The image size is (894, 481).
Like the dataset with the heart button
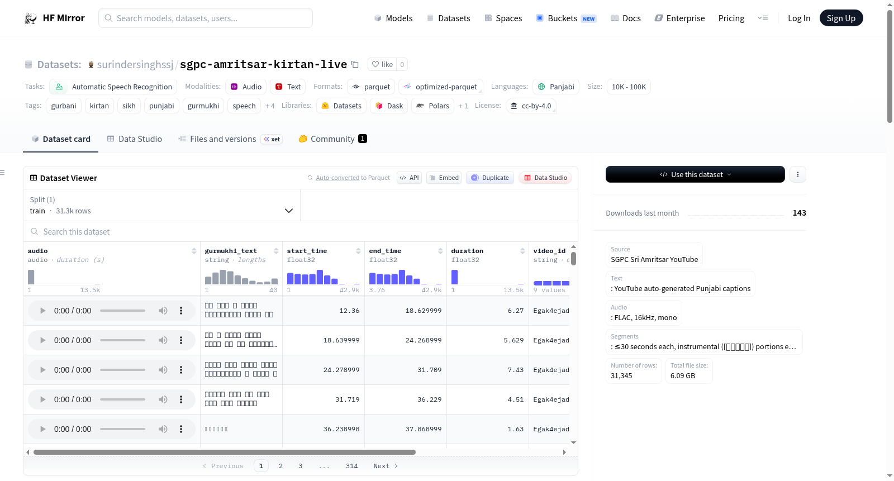[382, 64]
